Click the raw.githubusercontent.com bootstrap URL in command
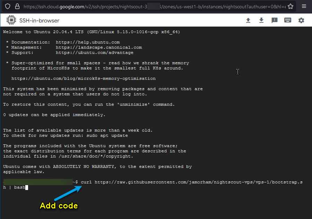The width and height of the screenshot is (312, 219). [x=198, y=182]
